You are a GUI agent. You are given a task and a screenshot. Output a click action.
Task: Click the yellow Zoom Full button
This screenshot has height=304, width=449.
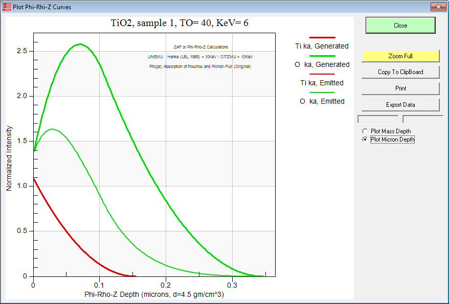[400, 56]
